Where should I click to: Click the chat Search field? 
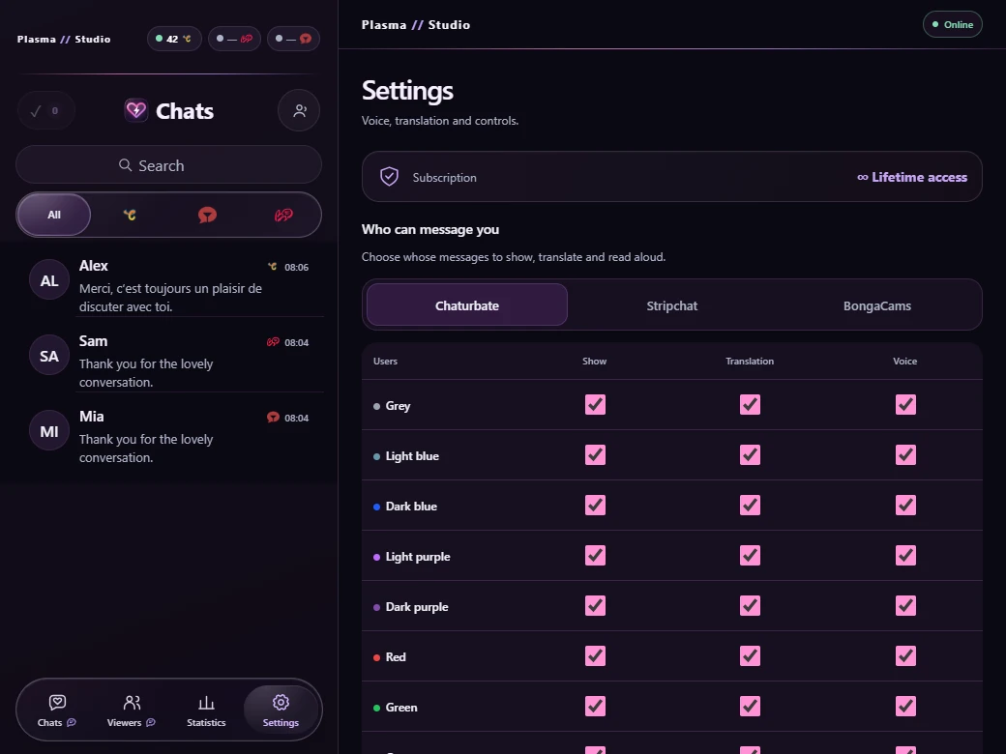click(x=168, y=164)
